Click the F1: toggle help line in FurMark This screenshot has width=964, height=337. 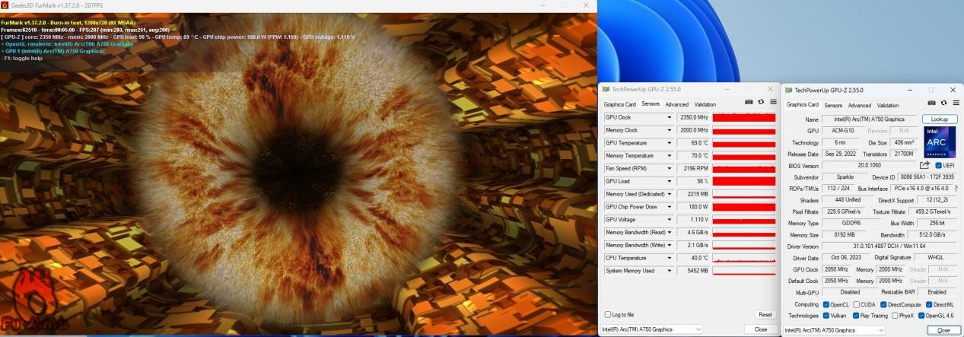click(x=22, y=58)
